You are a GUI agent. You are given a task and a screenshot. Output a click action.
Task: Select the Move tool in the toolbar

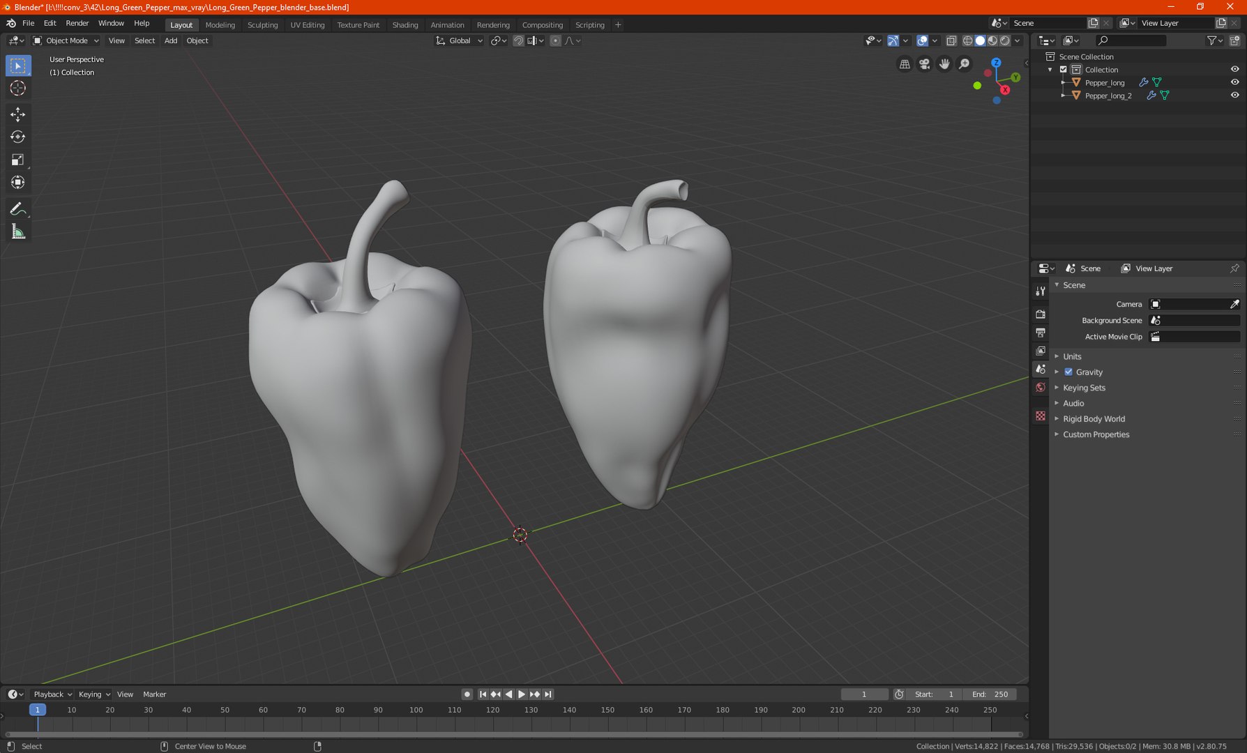(x=18, y=114)
